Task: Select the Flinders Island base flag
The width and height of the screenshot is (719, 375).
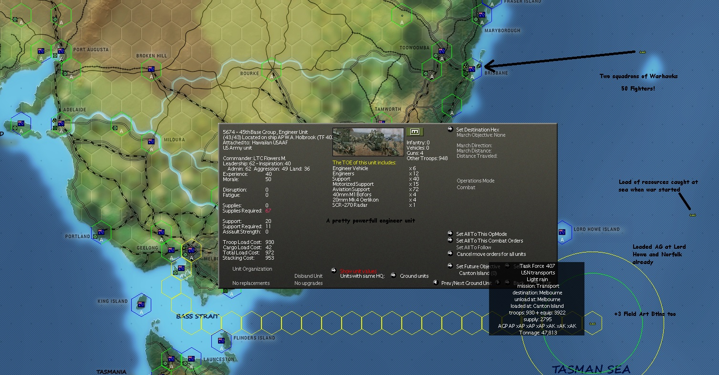Action: pyautogui.click(x=221, y=341)
